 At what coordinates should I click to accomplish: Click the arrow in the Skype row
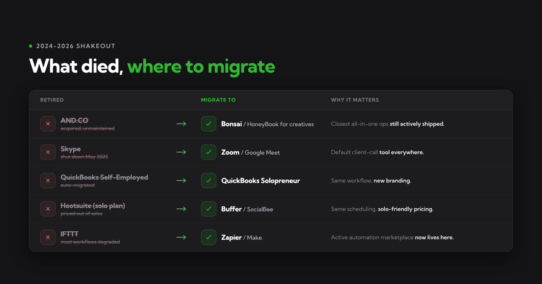pyautogui.click(x=181, y=152)
